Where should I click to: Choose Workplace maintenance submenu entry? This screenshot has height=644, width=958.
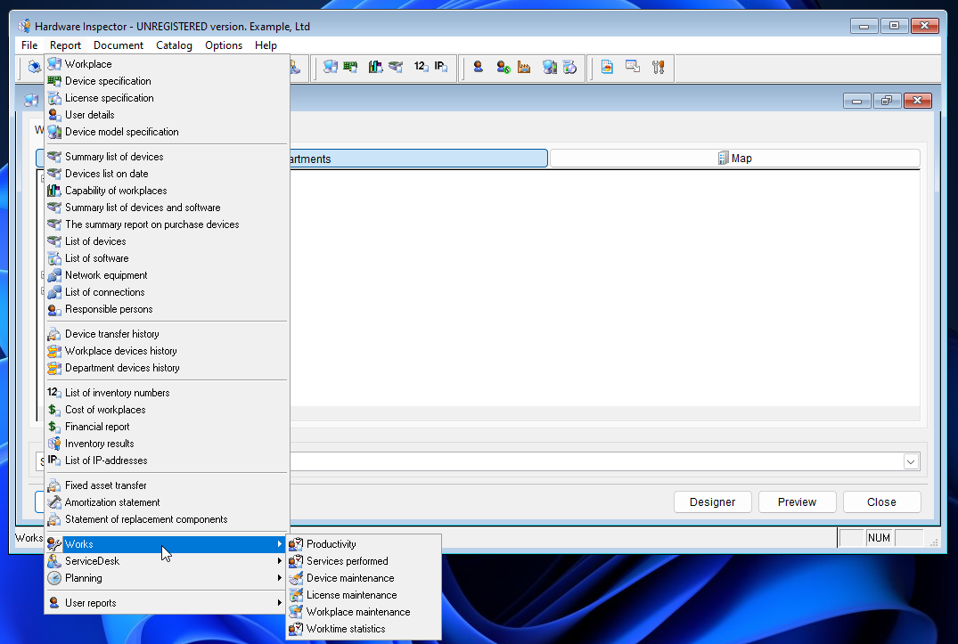pos(364,612)
